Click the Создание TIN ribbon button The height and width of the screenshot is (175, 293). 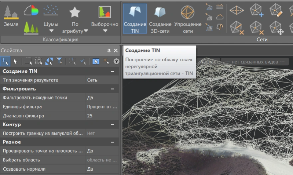coord(135,19)
